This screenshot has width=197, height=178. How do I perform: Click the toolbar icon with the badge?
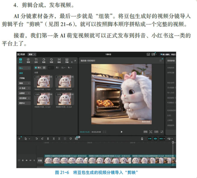coord(76,138)
